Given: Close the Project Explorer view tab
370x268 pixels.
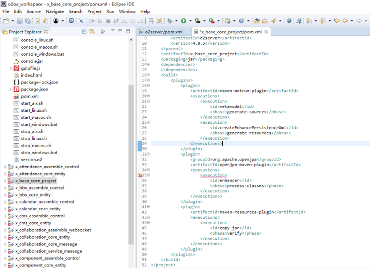Looking at the screenshot, I should pyautogui.click(x=46, y=31).
